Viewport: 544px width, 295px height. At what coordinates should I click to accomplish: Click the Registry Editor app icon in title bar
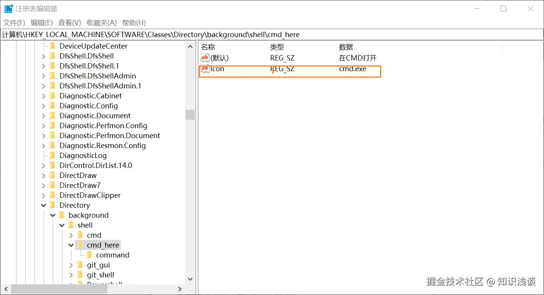pos(8,9)
